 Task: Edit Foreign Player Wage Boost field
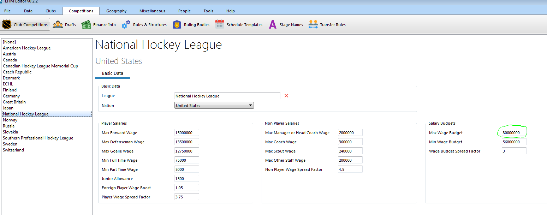coord(187,188)
